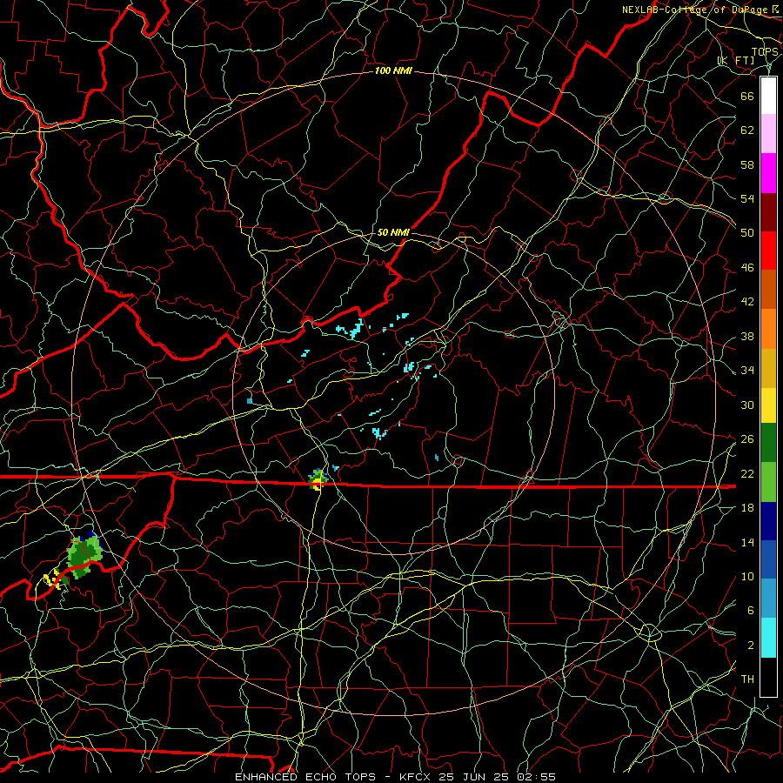Pick the gold legend band

[x=768, y=368]
